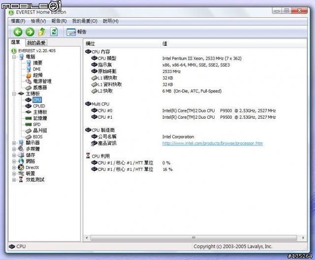Viewport: 315px width, 260px height.
Task: Select the L2 快取 row
Action: click(105, 91)
